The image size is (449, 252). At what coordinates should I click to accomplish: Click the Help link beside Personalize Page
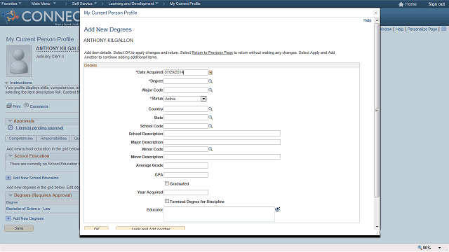[x=399, y=29]
